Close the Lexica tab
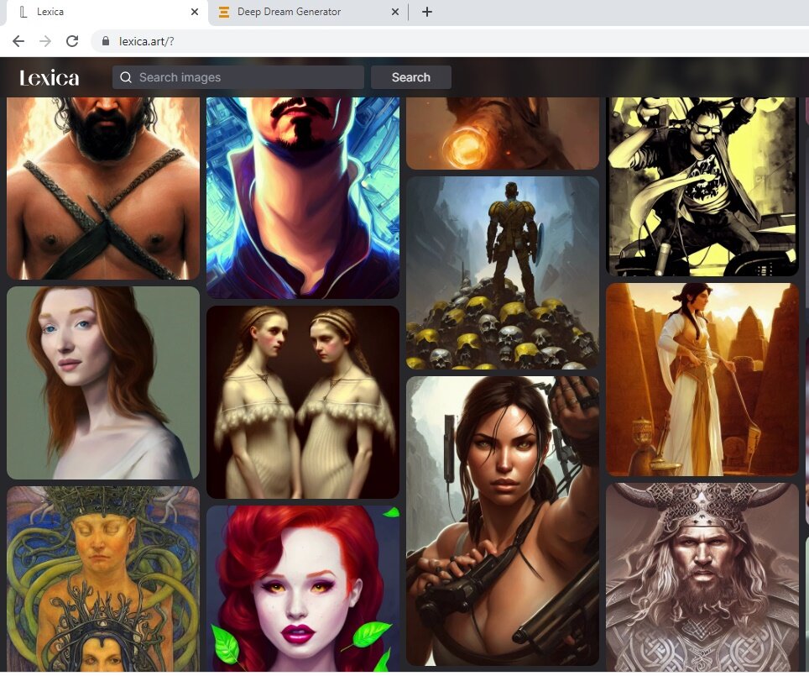 click(195, 12)
